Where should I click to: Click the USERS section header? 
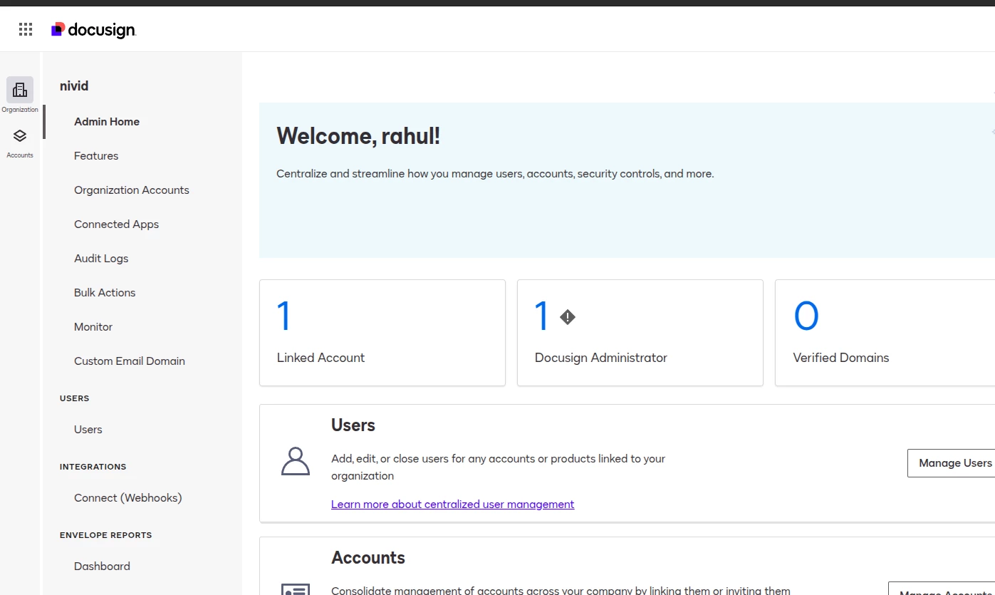75,398
